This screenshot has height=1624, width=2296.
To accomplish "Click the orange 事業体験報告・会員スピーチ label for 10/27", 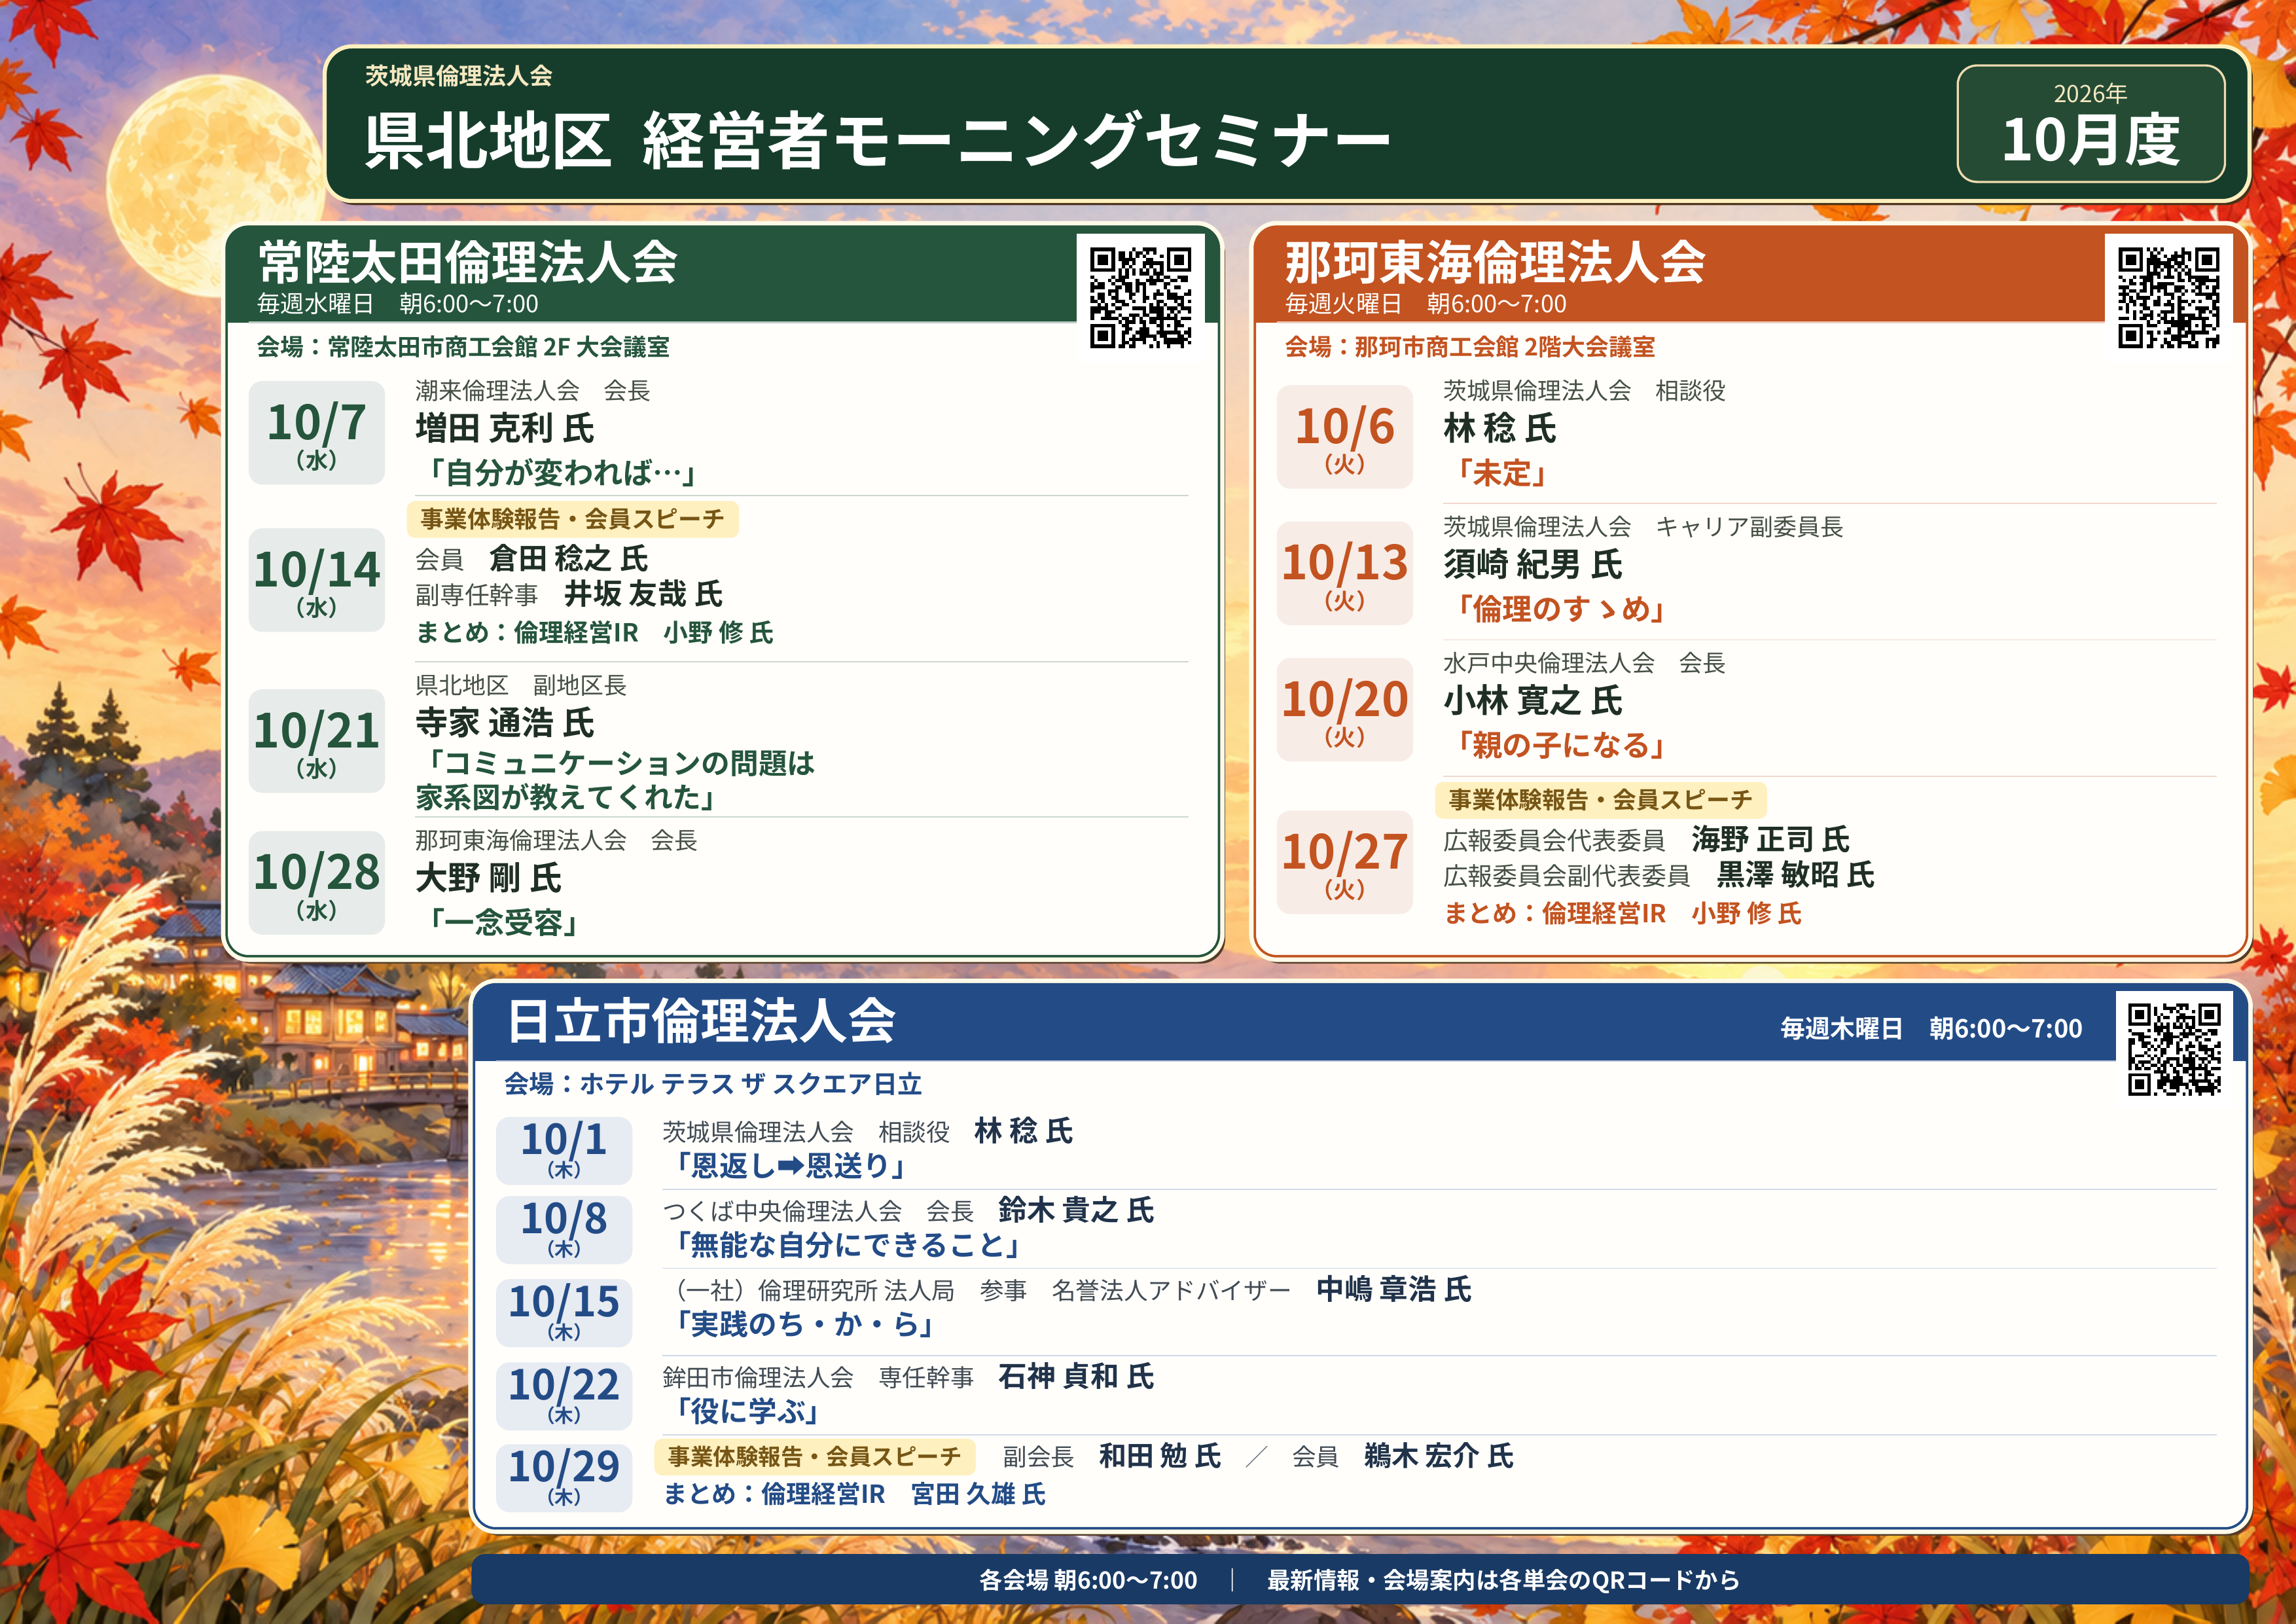I will click(x=1600, y=800).
